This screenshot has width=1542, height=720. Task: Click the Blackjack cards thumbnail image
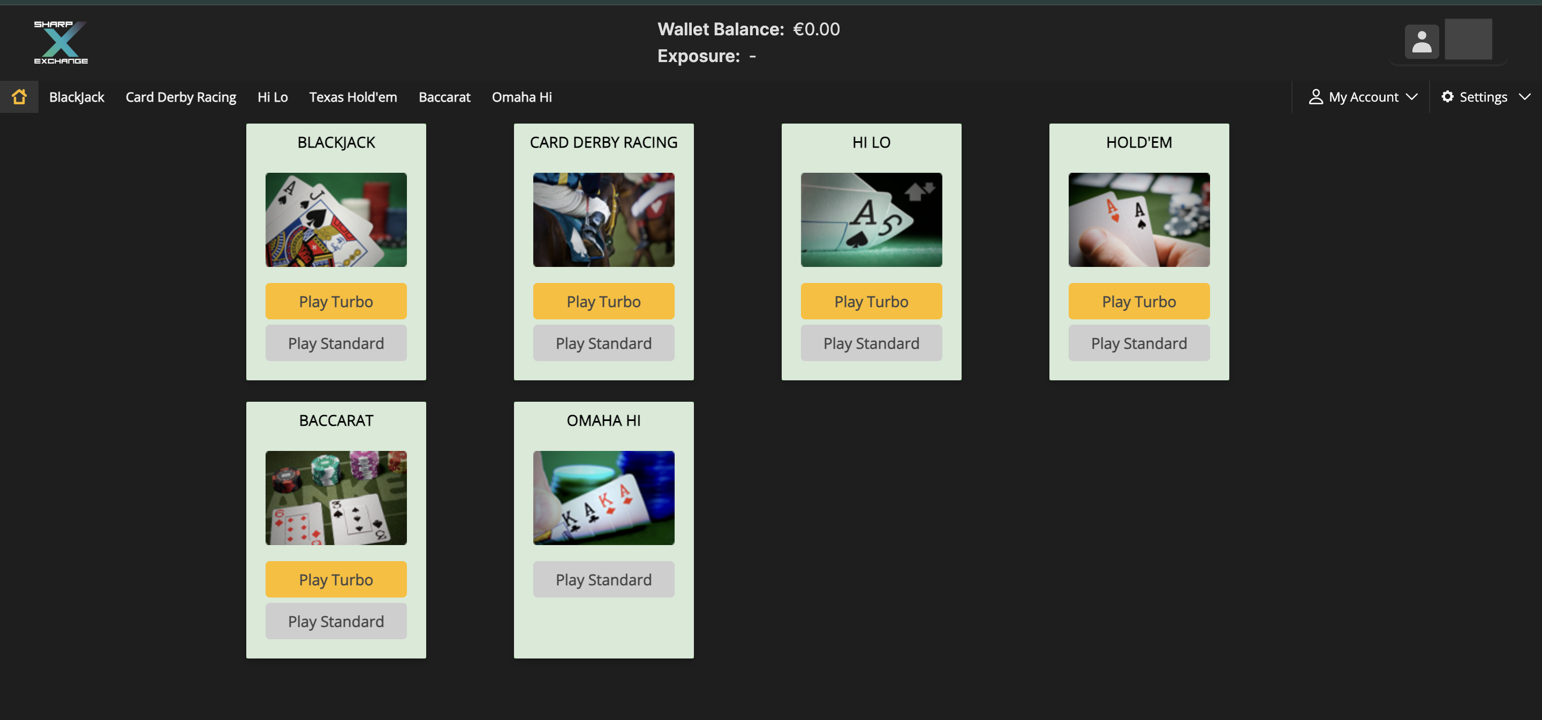point(336,220)
